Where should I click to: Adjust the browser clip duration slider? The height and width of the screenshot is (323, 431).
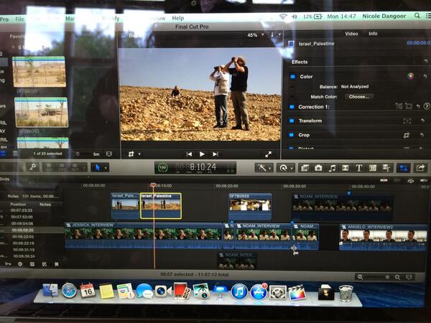[x=78, y=154]
